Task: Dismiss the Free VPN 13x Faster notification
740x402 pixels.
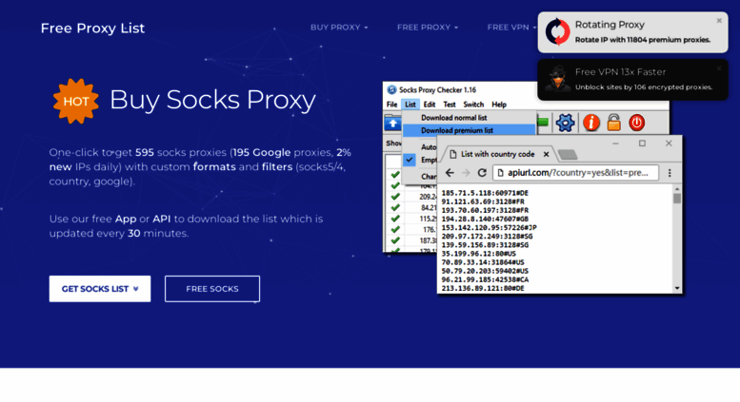Action: coord(719,68)
